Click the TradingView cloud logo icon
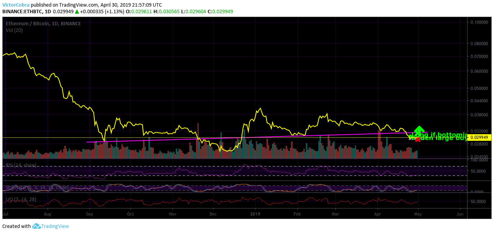 [x=36, y=226]
